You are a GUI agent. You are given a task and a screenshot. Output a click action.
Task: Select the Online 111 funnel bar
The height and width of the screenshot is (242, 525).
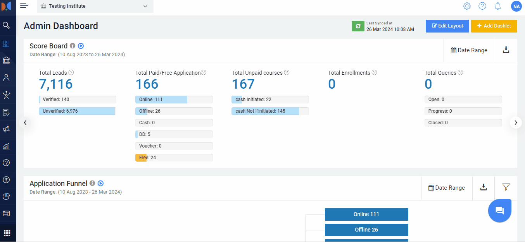pyautogui.click(x=366, y=214)
